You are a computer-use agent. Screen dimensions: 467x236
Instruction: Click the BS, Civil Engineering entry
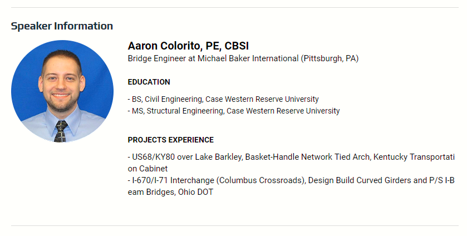point(223,99)
